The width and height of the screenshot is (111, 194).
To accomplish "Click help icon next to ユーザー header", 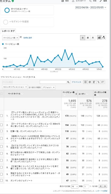I will tap(87, 94).
